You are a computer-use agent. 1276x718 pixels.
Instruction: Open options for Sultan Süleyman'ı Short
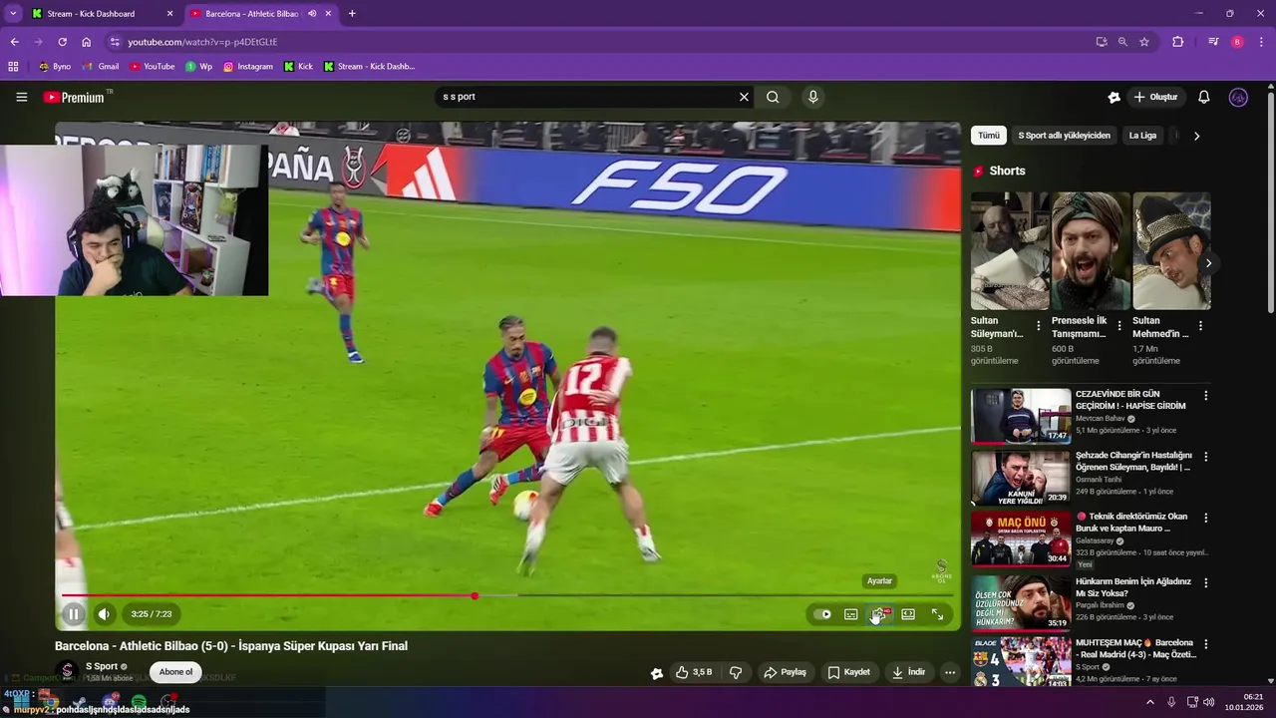click(1039, 326)
